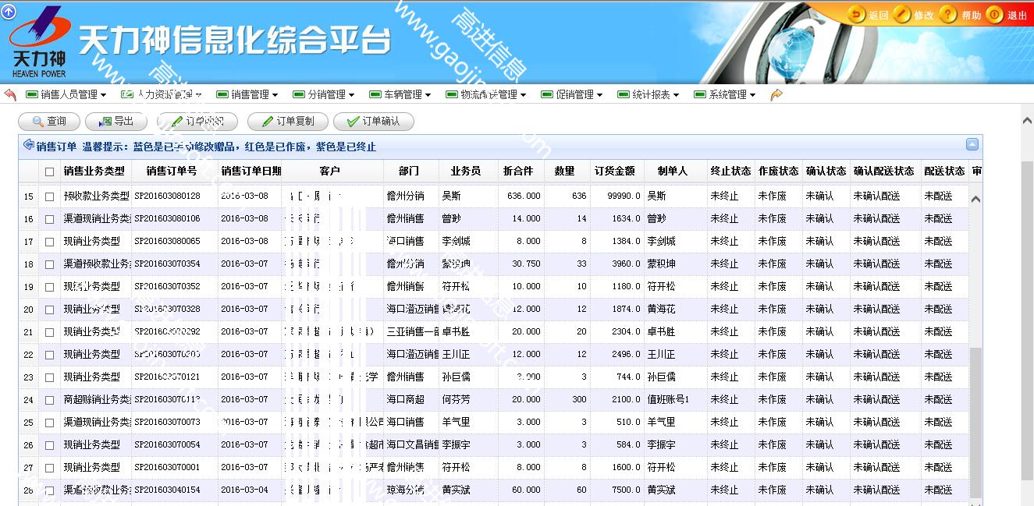Image resolution: width=1034 pixels, height=506 pixels.
Task: Sort by the 订货金额 column header
Action: (x=614, y=171)
